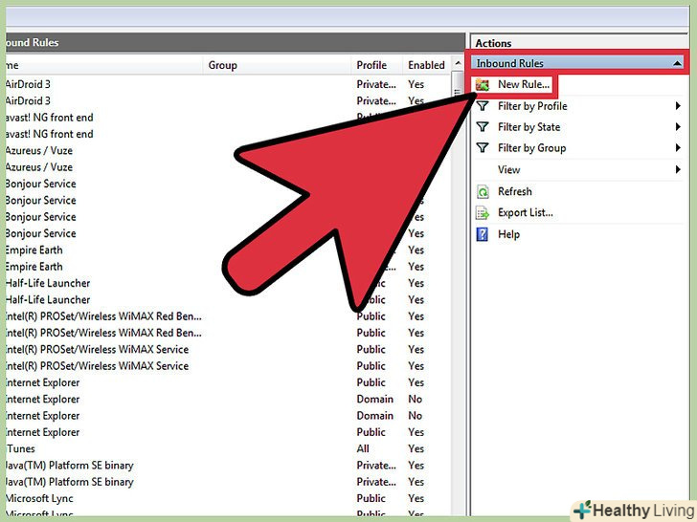Sort rules by the Enabled column header
This screenshot has width=697, height=522.
point(427,65)
